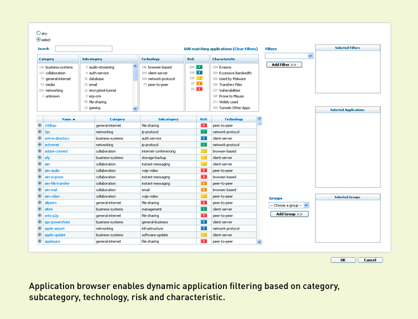Filter by Tunnels Other Apps characteristic
The width and height of the screenshot is (418, 319).
234,108
